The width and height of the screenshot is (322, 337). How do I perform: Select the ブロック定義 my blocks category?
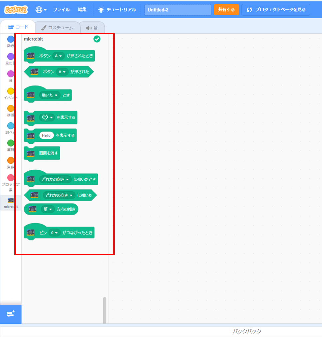11,183
